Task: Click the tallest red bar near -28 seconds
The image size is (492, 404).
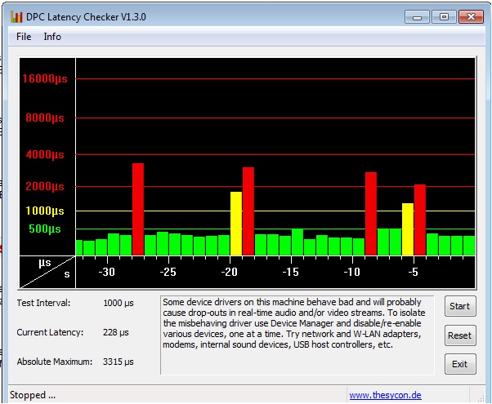Action: (x=138, y=209)
